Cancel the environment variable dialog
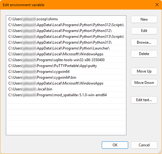This screenshot has height=154, width=162. 144,145
